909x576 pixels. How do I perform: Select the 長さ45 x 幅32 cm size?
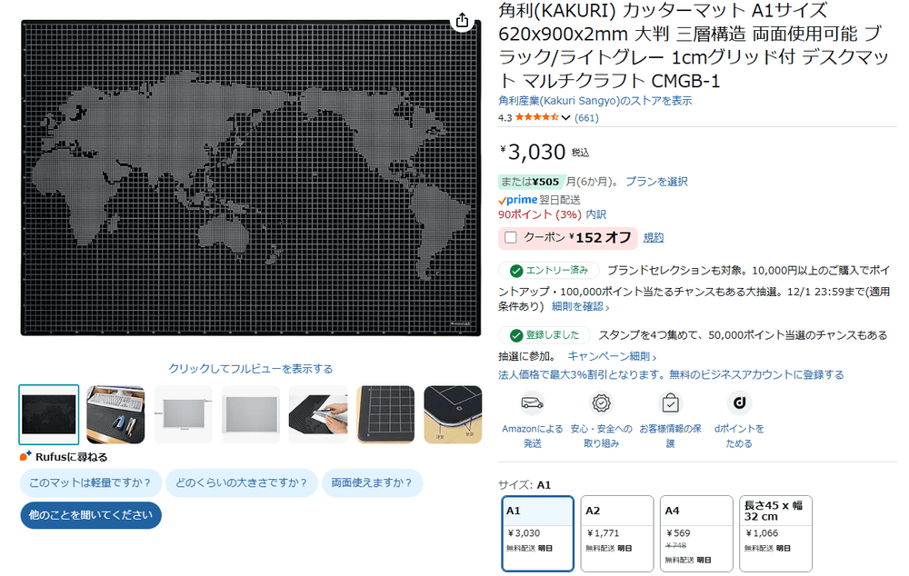pos(775,532)
